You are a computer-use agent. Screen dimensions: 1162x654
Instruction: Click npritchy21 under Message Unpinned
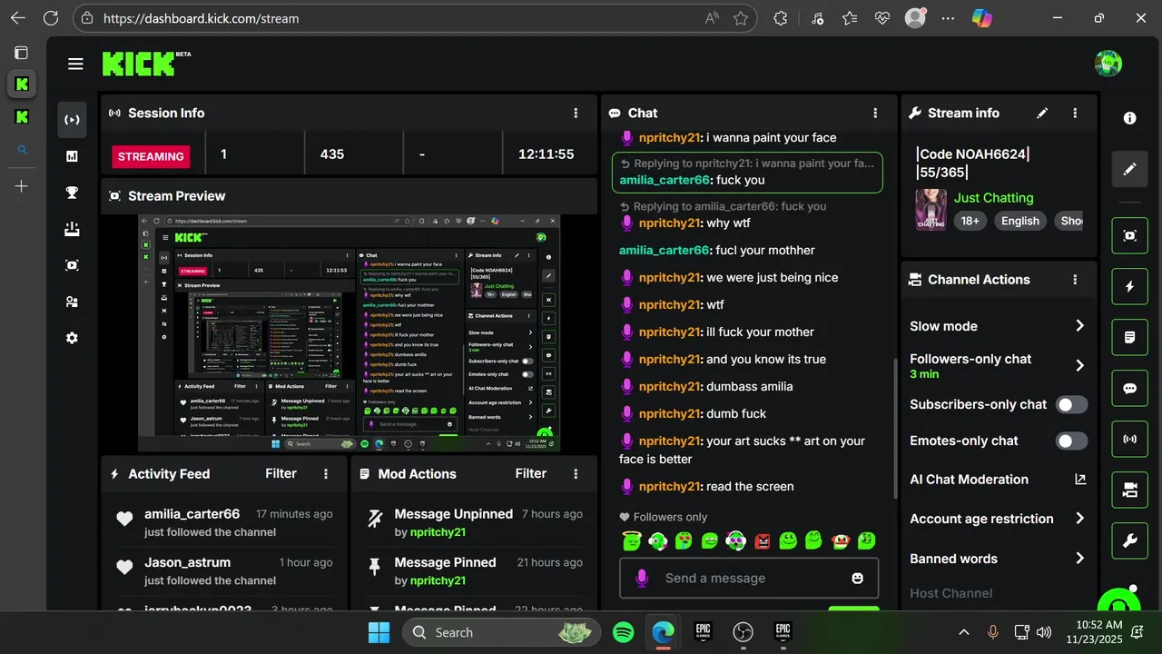click(x=437, y=532)
